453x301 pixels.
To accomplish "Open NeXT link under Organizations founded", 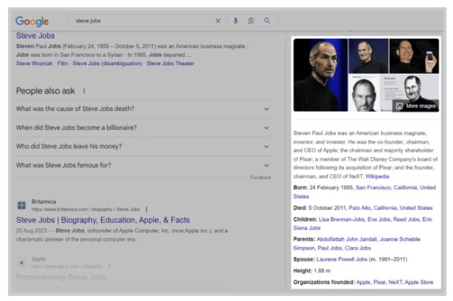I will [395, 282].
